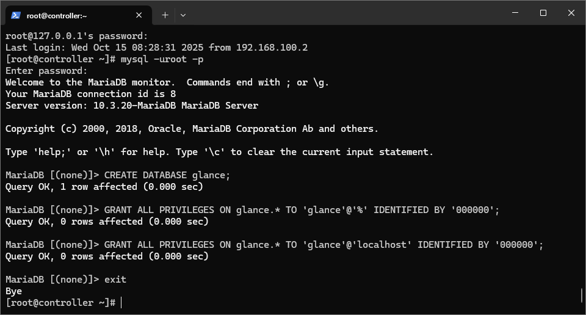Click the PowerShell icon on the tab
Viewport: 586px width, 315px height.
(16, 15)
